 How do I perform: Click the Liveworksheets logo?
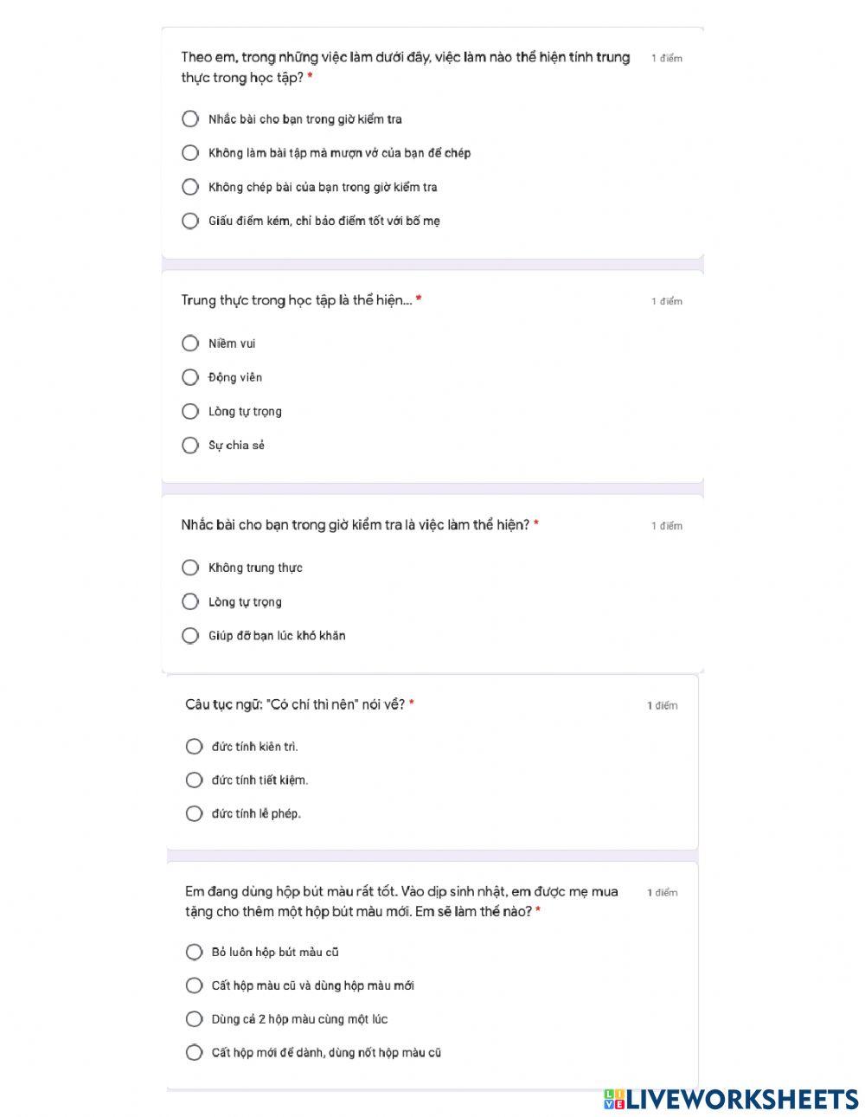(x=731, y=1099)
